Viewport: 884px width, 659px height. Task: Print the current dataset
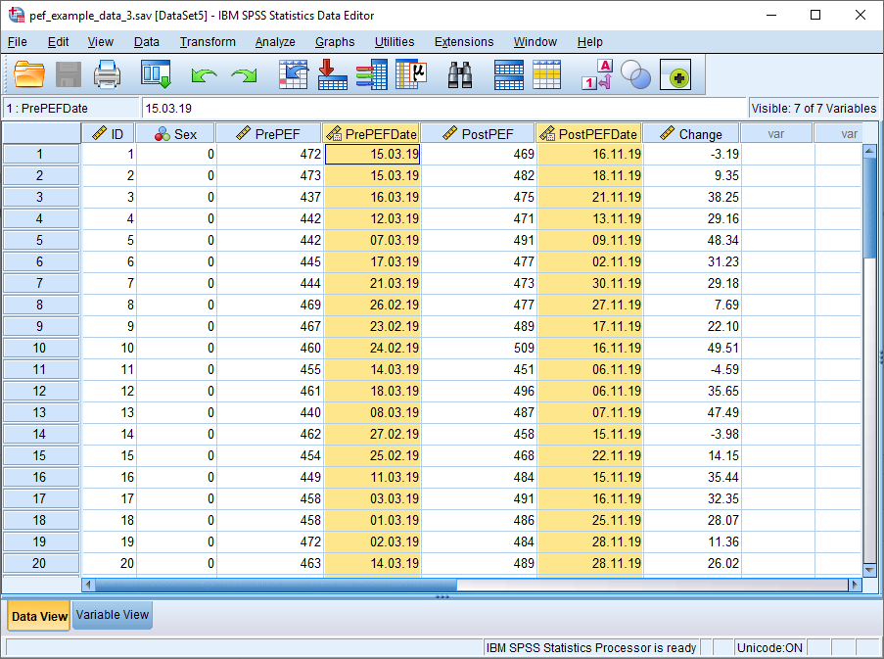pyautogui.click(x=107, y=74)
